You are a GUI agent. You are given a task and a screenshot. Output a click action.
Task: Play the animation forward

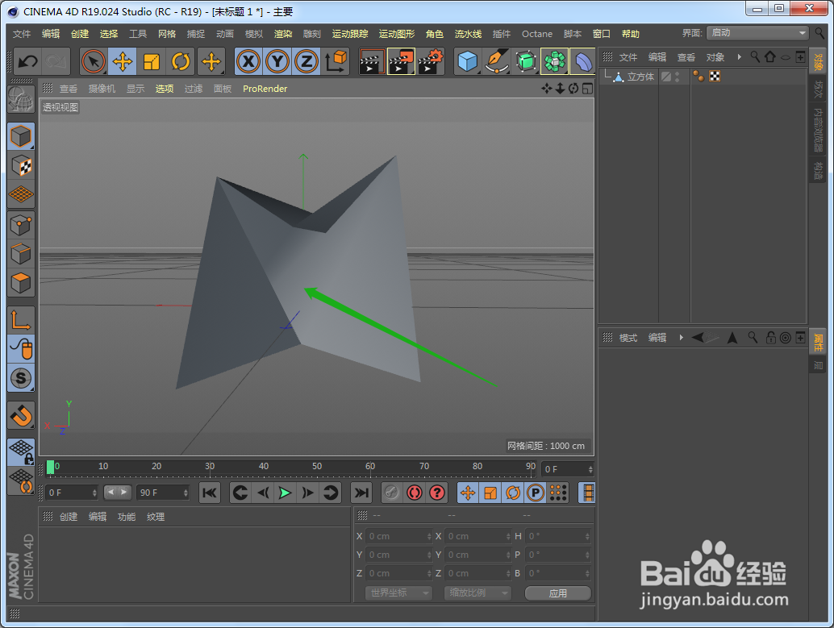[x=285, y=493]
